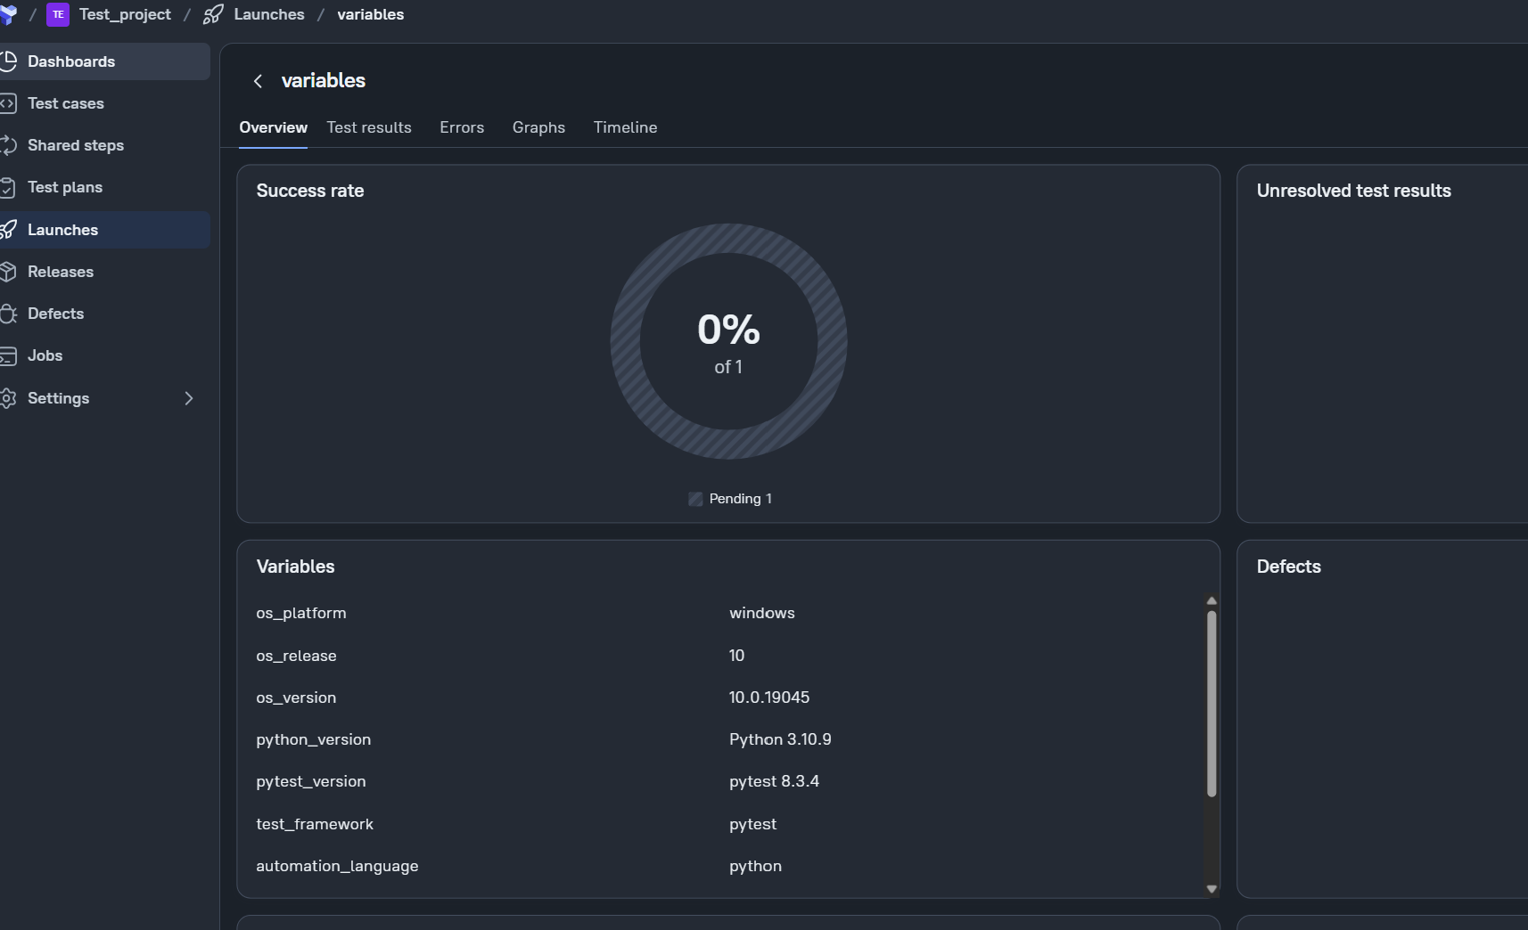This screenshot has height=930, width=1528.
Task: Click the Defects bug icon
Action: 8,314
